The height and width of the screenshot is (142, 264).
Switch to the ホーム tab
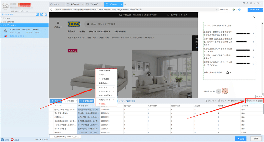click(57, 4)
